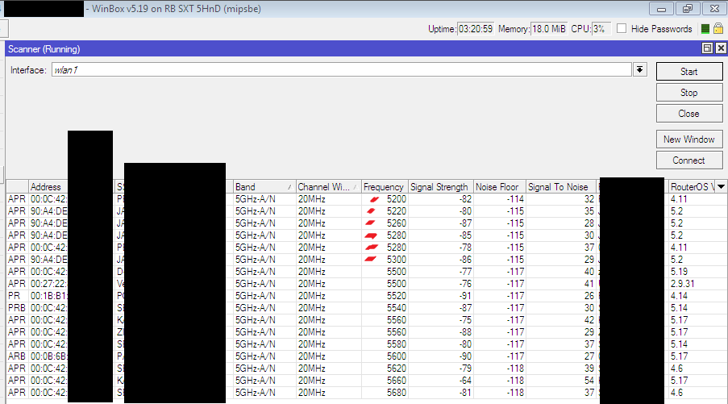The width and height of the screenshot is (728, 404).
Task: Sort by the Noise Floor column header
Action: coord(499,186)
